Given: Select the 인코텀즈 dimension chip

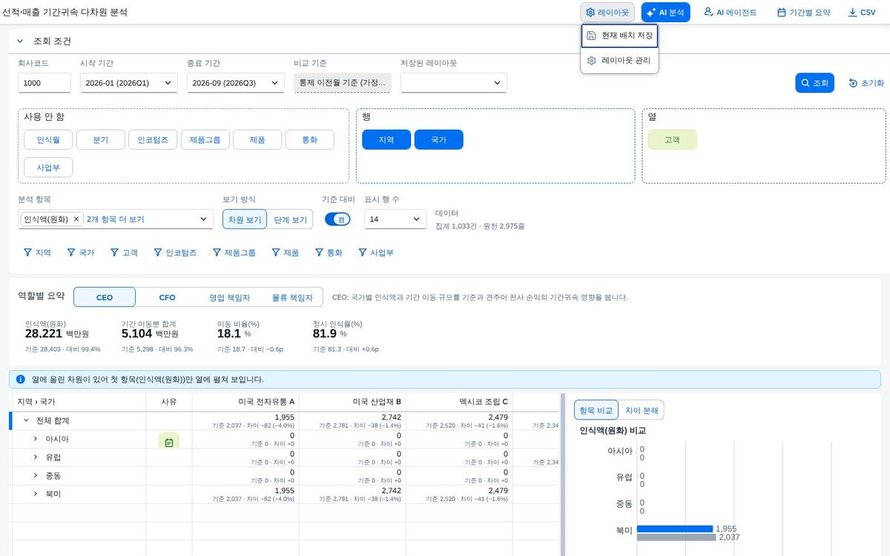Looking at the screenshot, I should pos(153,139).
